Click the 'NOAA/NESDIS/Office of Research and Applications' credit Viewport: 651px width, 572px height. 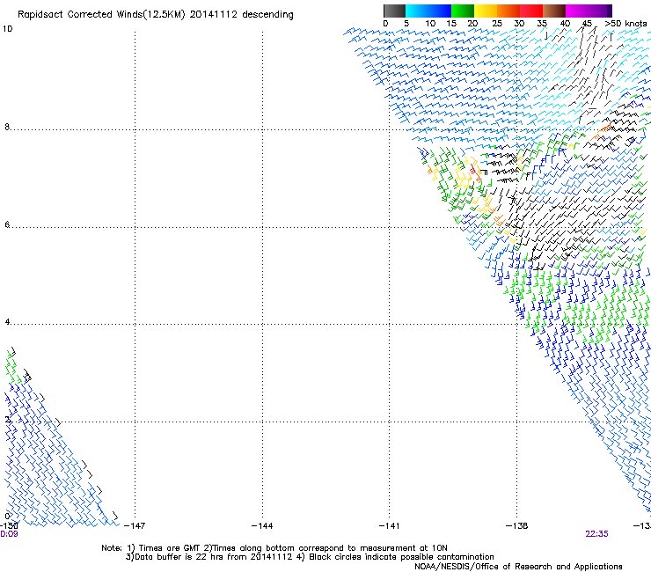click(x=518, y=567)
